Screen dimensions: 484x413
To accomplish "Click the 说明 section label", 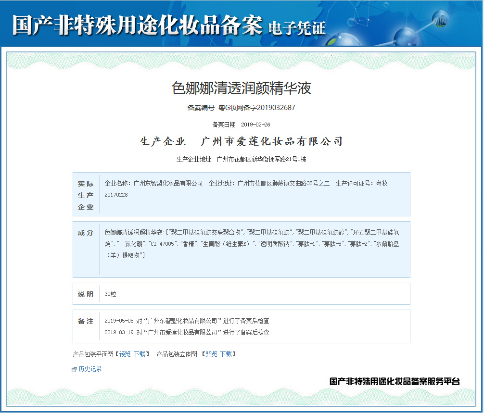I will point(86,294).
